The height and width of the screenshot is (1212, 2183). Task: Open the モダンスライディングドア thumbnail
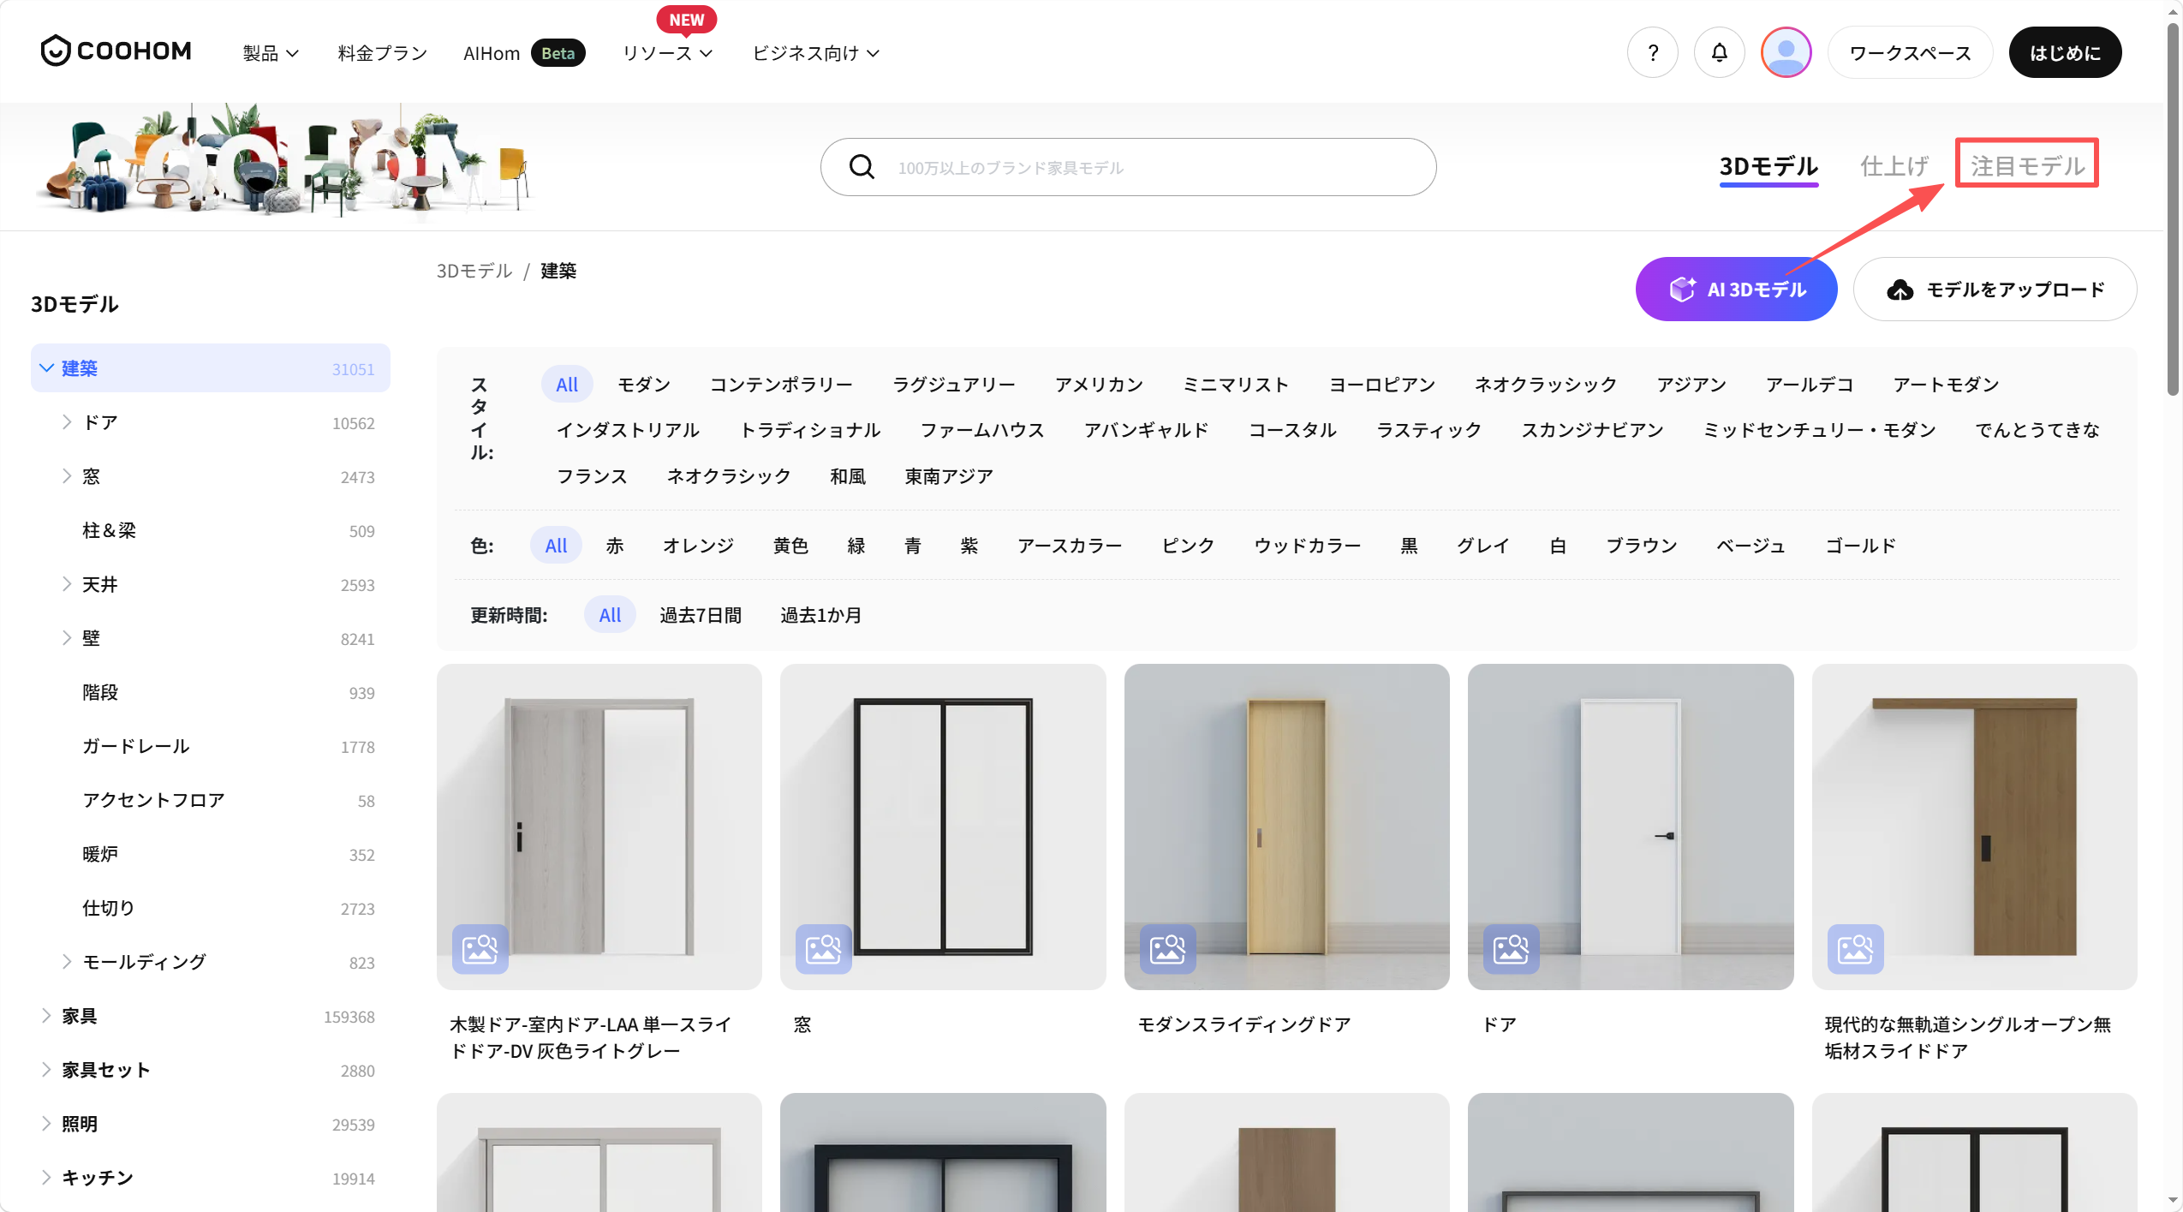(1286, 827)
